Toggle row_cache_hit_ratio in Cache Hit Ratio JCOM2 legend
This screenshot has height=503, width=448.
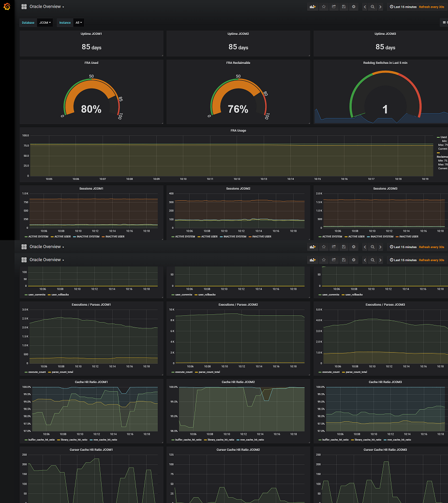coord(250,440)
